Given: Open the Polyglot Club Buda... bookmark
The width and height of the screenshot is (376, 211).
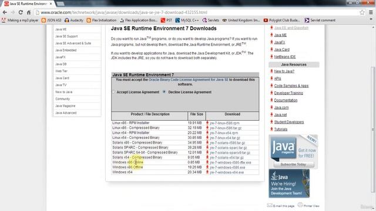Looking at the screenshot, I should pos(283,21).
